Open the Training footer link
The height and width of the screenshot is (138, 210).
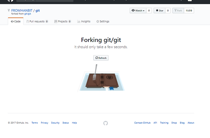click(164, 123)
